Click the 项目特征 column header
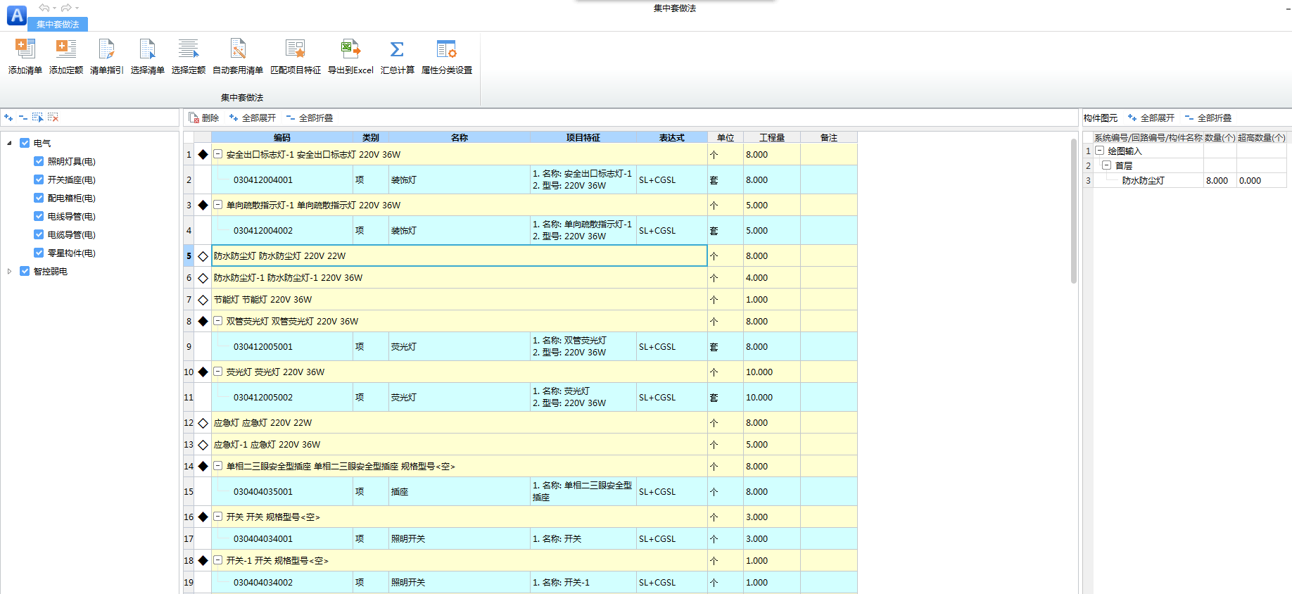Viewport: 1292px width, 594px height. (x=583, y=137)
